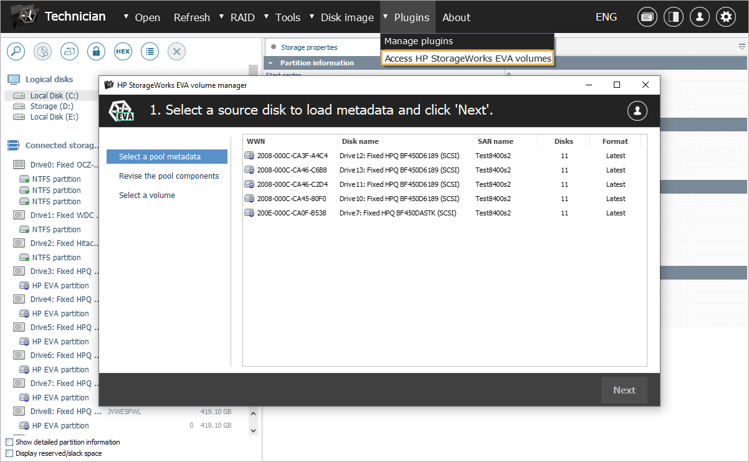Image resolution: width=749 pixels, height=462 pixels.
Task: Click the disk image save toolbar icon
Action: pos(69,52)
